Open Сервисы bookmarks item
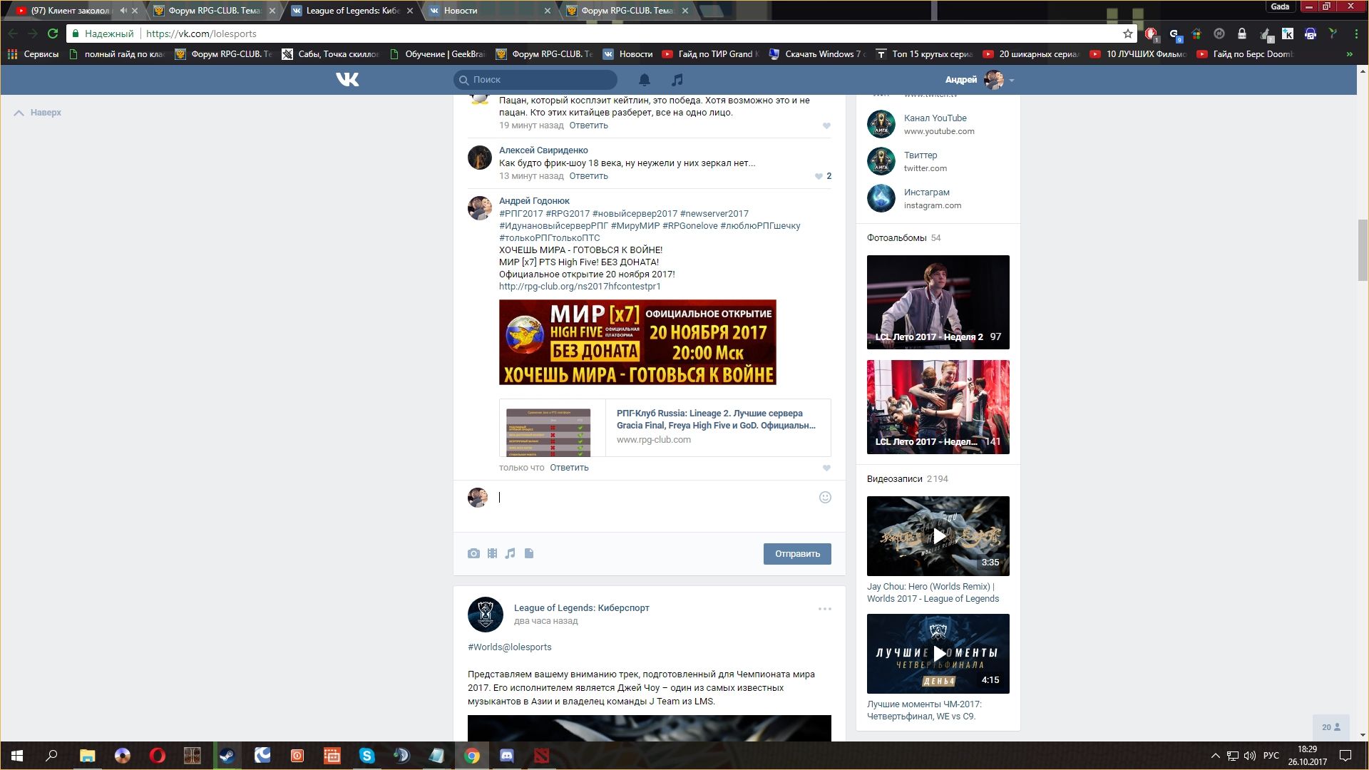 click(x=33, y=54)
